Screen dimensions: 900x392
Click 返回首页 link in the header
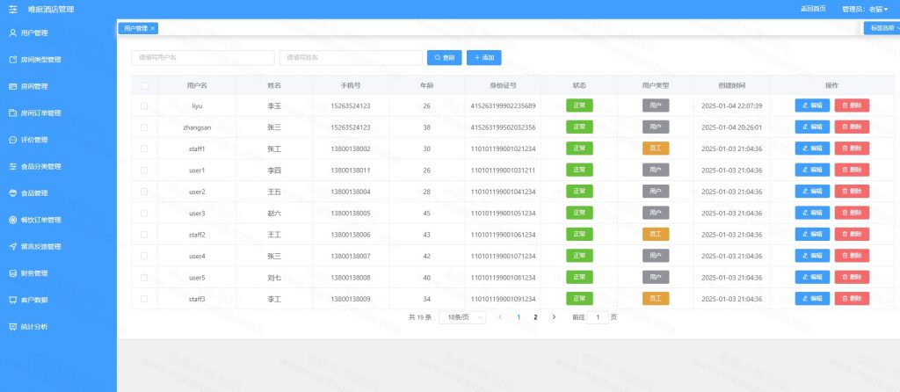click(813, 9)
